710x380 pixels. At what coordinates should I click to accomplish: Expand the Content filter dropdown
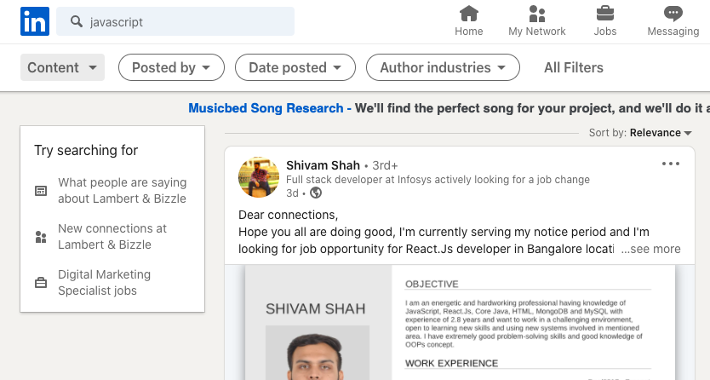[x=62, y=67]
